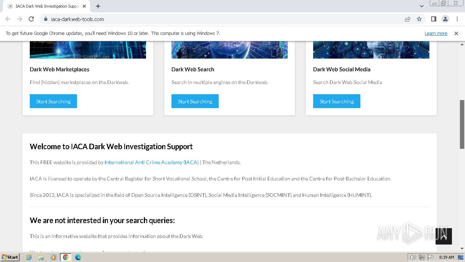The height and width of the screenshot is (262, 465).
Task: Click the Welcome to IACA heading
Action: 111,147
